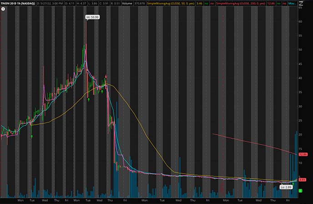Click the 3.91 last price axis tag

301,180
